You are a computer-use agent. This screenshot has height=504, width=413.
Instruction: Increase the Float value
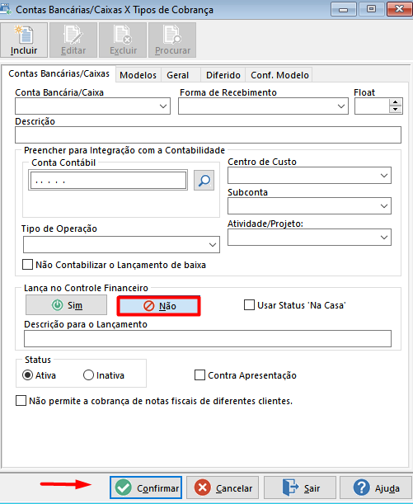[x=396, y=102]
